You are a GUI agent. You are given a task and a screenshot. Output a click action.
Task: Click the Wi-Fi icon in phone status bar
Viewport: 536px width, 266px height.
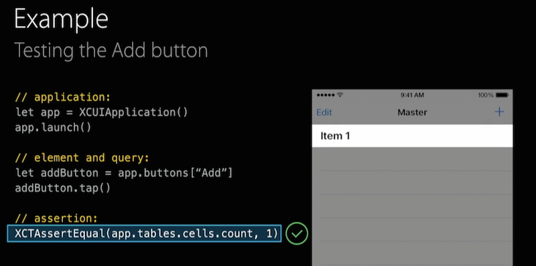pos(340,95)
